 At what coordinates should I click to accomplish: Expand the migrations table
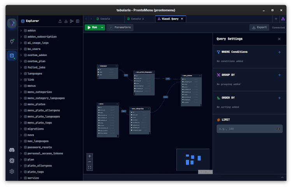(x=21, y=129)
